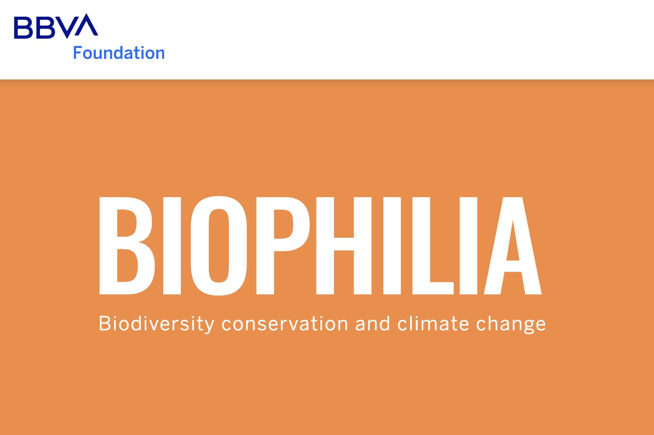Click the word "and" in the subtitle
The height and width of the screenshot is (435, 654).
click(x=372, y=324)
